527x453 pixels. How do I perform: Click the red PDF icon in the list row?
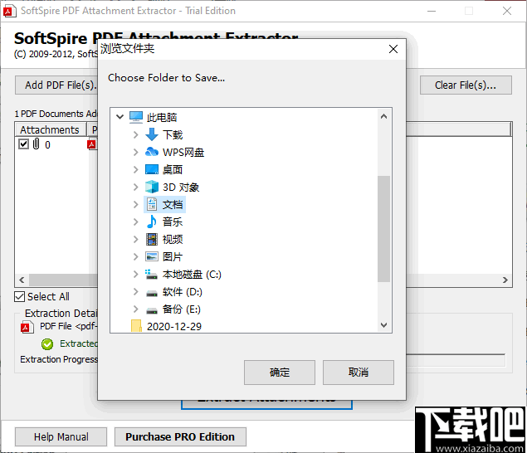click(91, 144)
